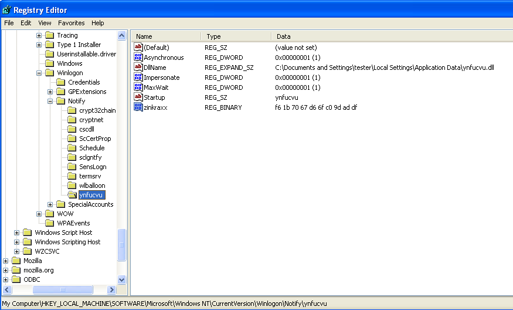Expand the Mozilla registry key
Screen dimensions: 513x310
click(6, 261)
